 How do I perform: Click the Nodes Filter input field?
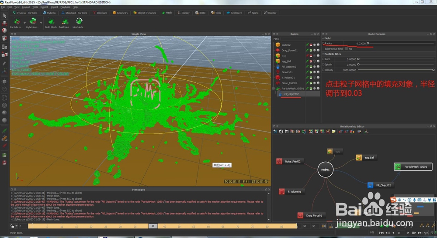pyautogui.click(x=300, y=39)
